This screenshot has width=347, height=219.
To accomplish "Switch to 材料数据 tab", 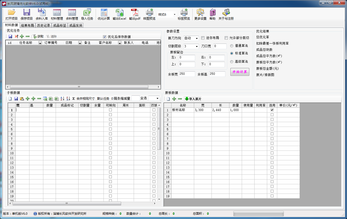I will point(12,25).
